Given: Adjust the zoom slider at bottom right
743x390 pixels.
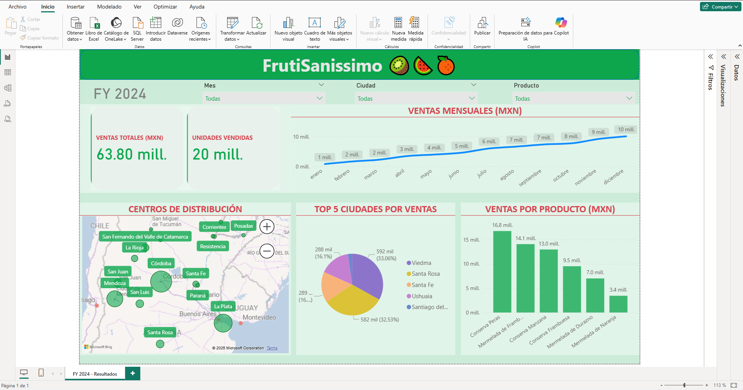Looking at the screenshot, I should tap(684, 385).
